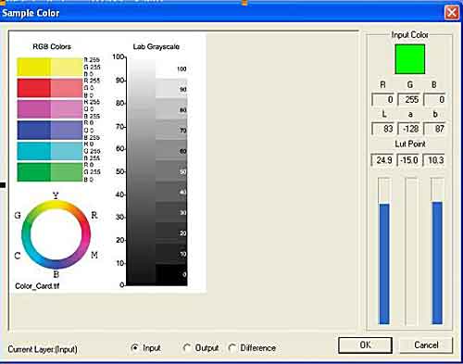Click the Lab Grayscale heading
This screenshot has width=463, height=364.
click(x=156, y=46)
